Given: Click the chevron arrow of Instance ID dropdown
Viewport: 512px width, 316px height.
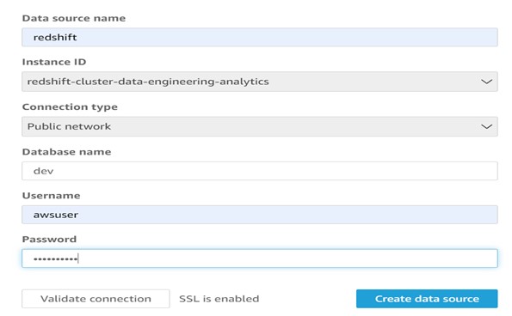Looking at the screenshot, I should tap(486, 82).
